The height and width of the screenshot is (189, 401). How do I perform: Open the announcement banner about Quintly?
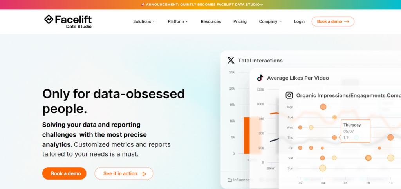coord(202,5)
